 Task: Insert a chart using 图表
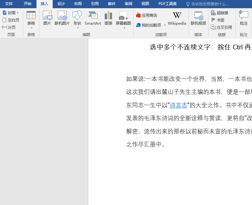tap(108, 18)
